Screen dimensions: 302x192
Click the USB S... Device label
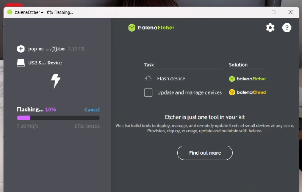coord(45,63)
